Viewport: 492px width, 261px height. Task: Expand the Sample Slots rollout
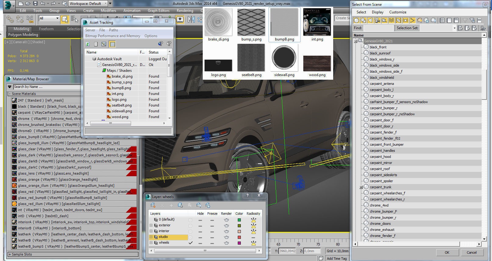pyautogui.click(x=10, y=254)
